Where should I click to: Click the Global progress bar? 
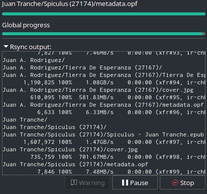[x=104, y=34]
